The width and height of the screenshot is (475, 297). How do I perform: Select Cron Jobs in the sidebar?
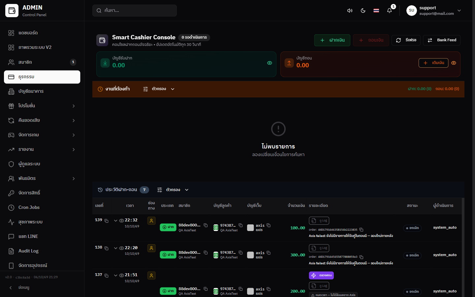42,208
